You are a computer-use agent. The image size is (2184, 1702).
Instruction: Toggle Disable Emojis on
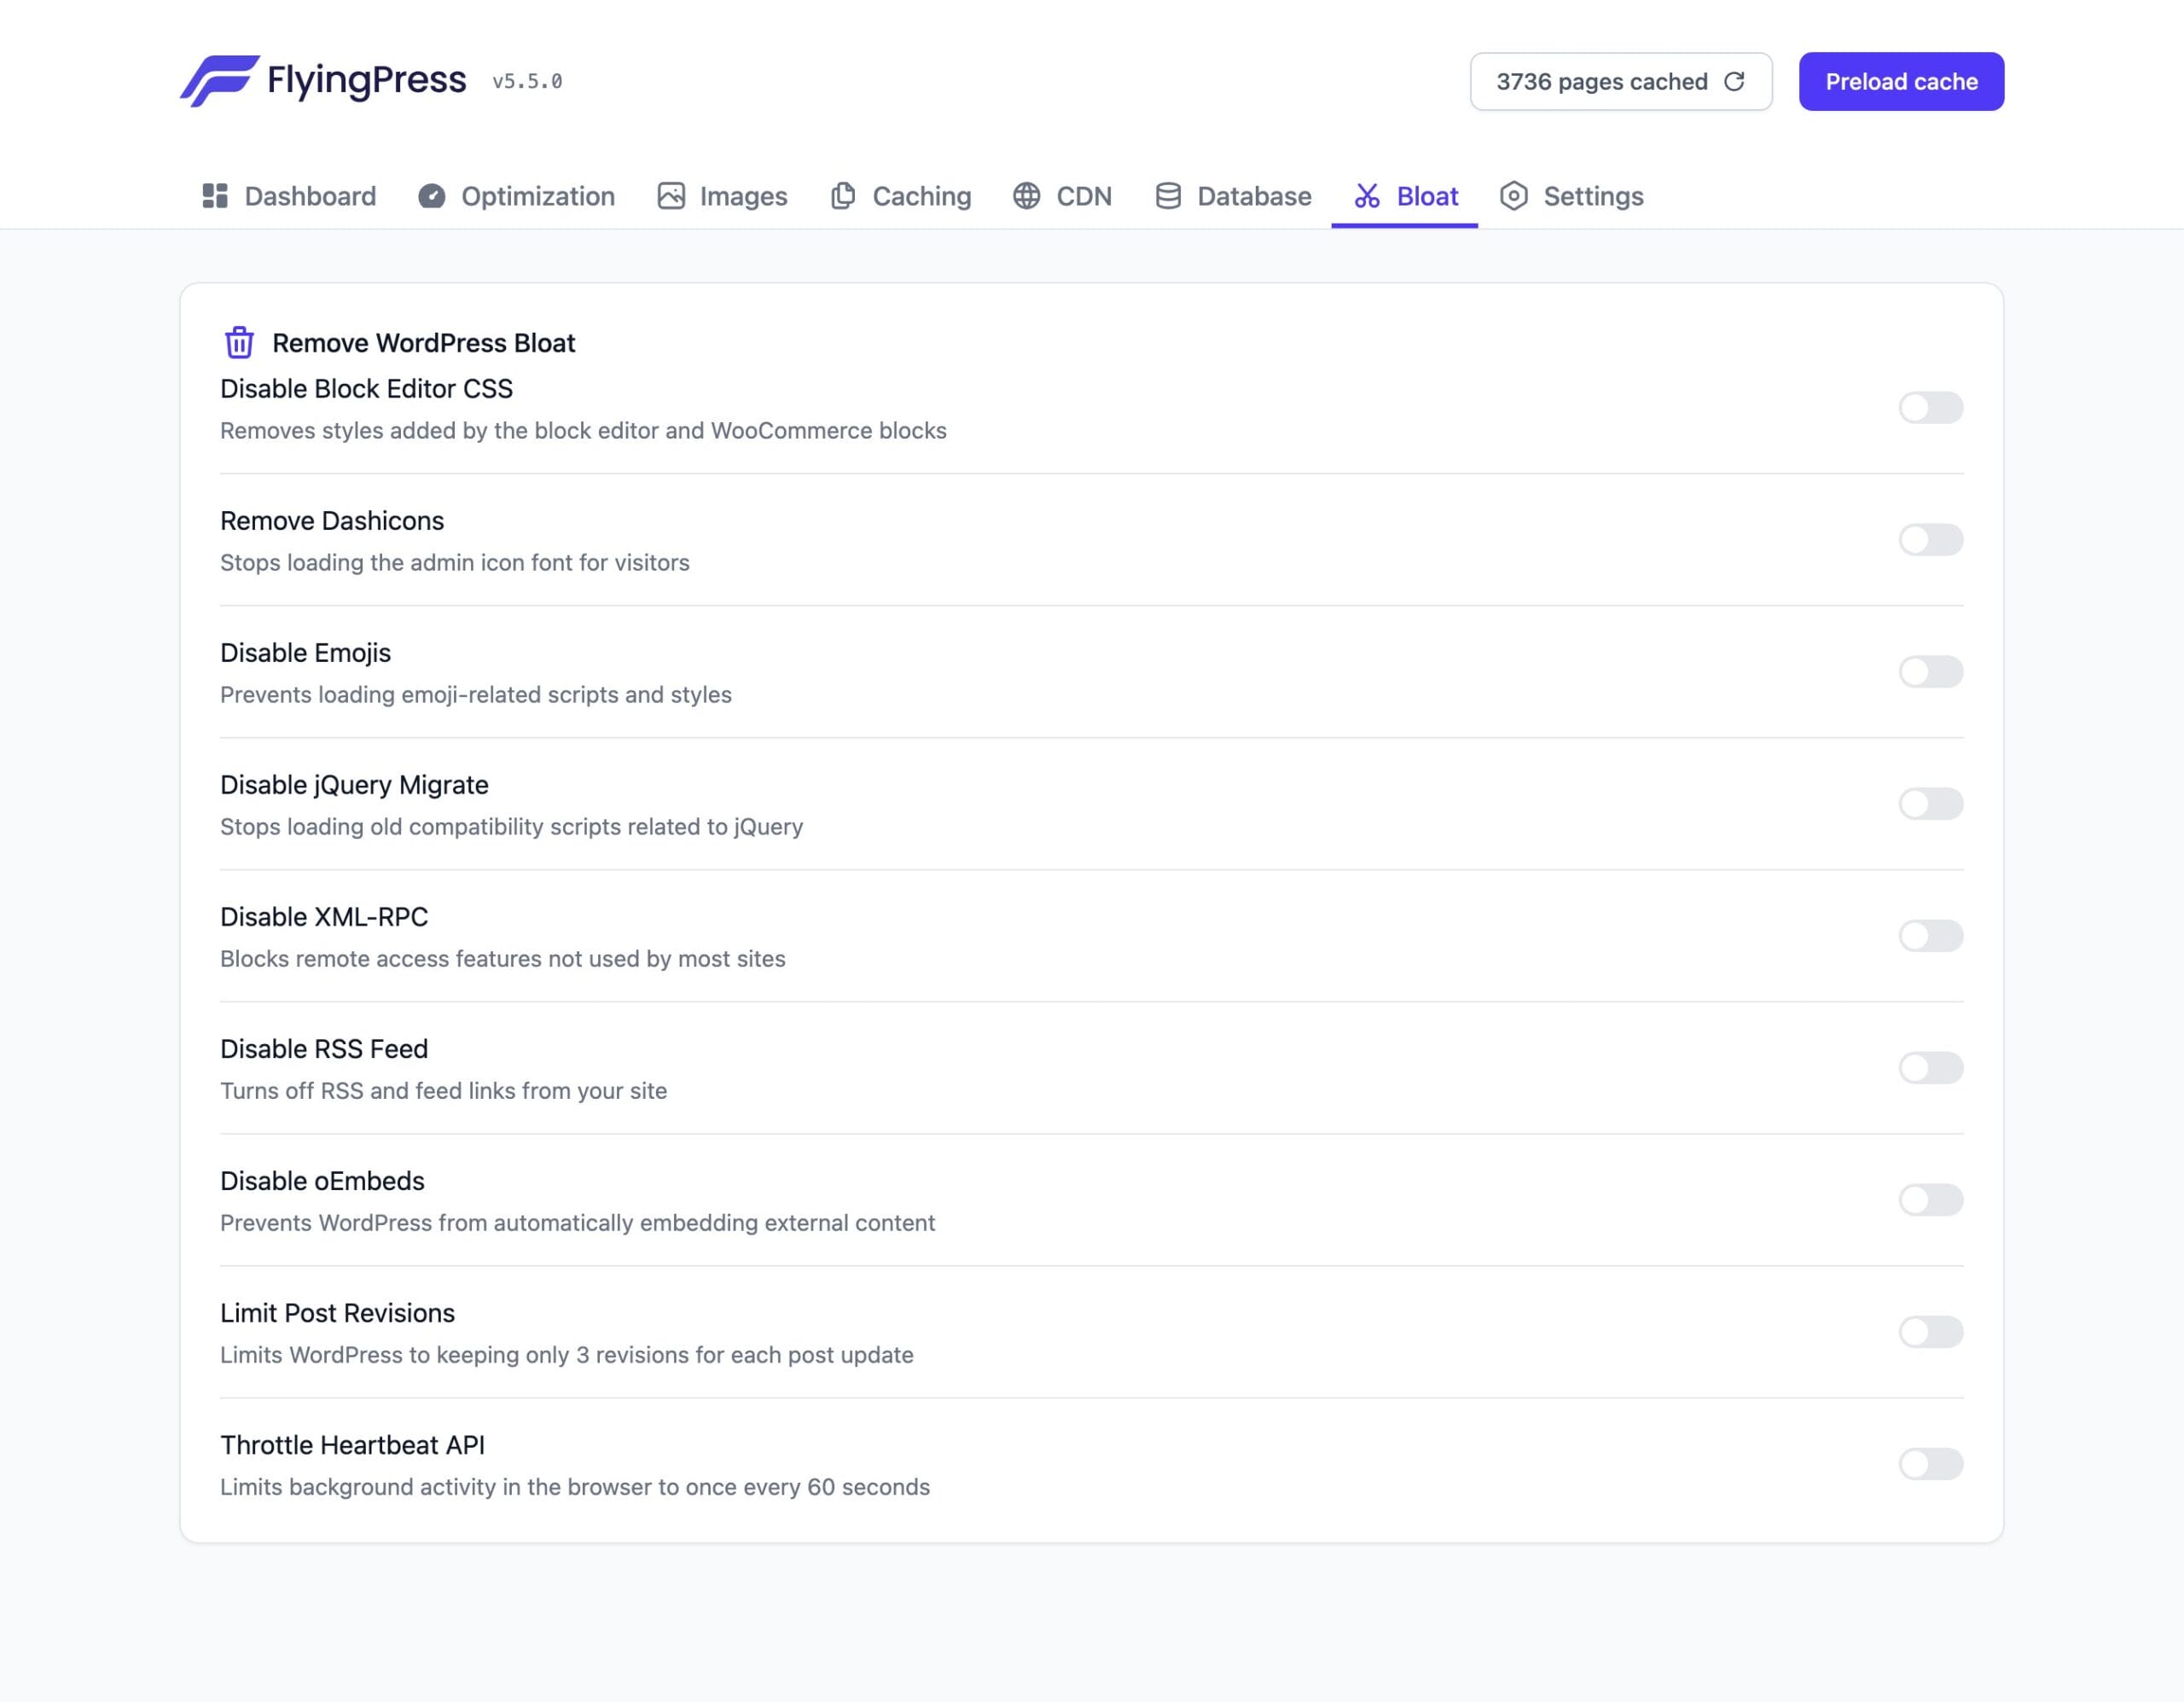click(1931, 671)
